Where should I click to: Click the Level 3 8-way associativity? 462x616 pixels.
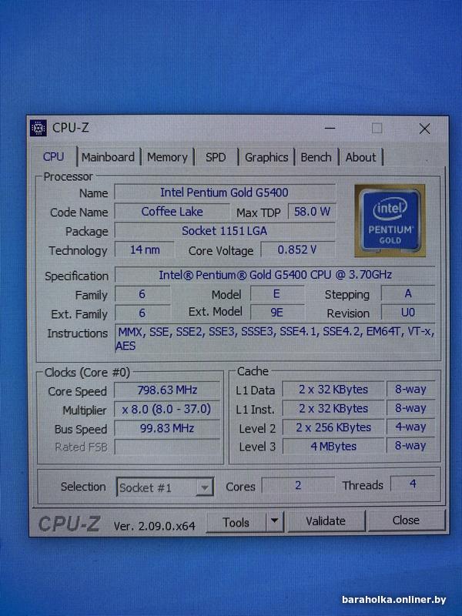[x=410, y=446]
